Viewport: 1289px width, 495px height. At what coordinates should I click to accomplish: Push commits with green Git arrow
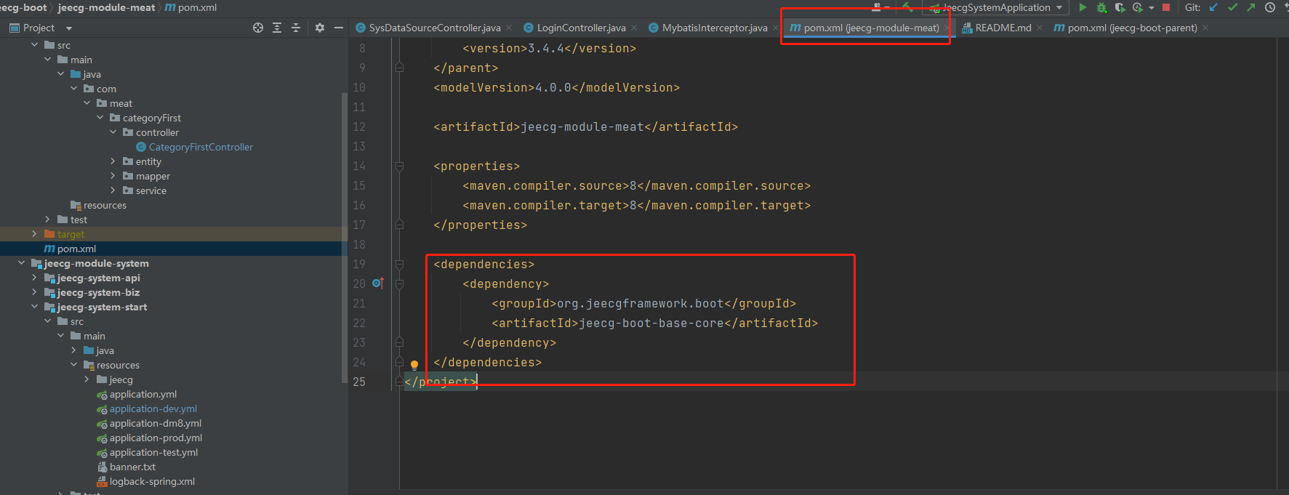1250,7
